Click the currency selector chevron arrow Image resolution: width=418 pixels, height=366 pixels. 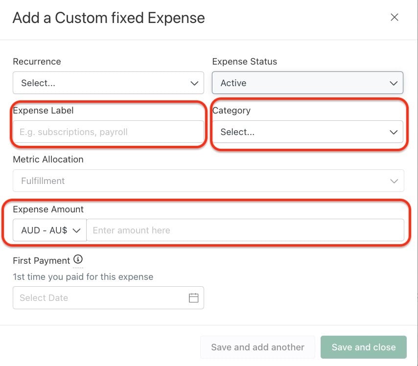(x=76, y=230)
